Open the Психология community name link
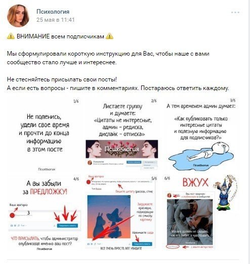250x264 pixels. point(53,12)
